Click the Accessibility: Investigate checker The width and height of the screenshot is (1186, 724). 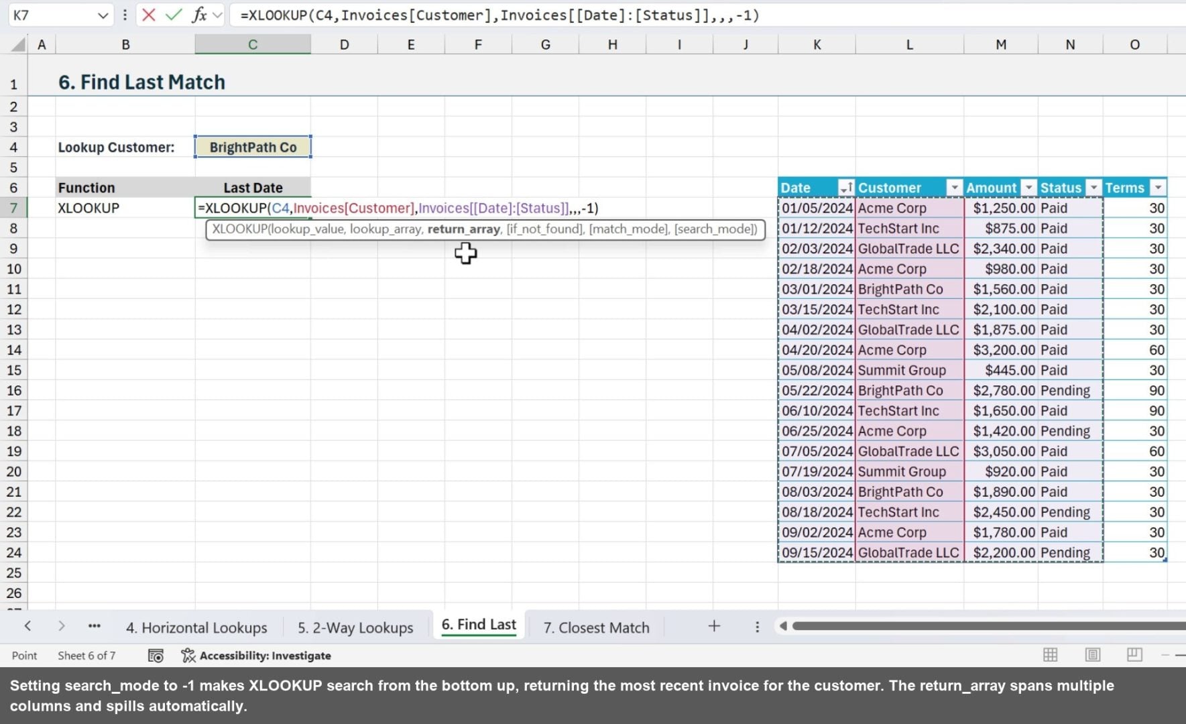click(x=257, y=655)
